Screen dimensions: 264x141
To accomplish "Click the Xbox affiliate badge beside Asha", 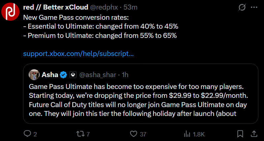I will pyautogui.click(x=73, y=75).
